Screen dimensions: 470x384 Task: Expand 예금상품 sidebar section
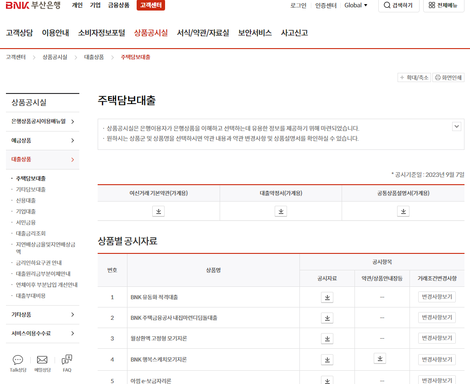click(x=43, y=141)
